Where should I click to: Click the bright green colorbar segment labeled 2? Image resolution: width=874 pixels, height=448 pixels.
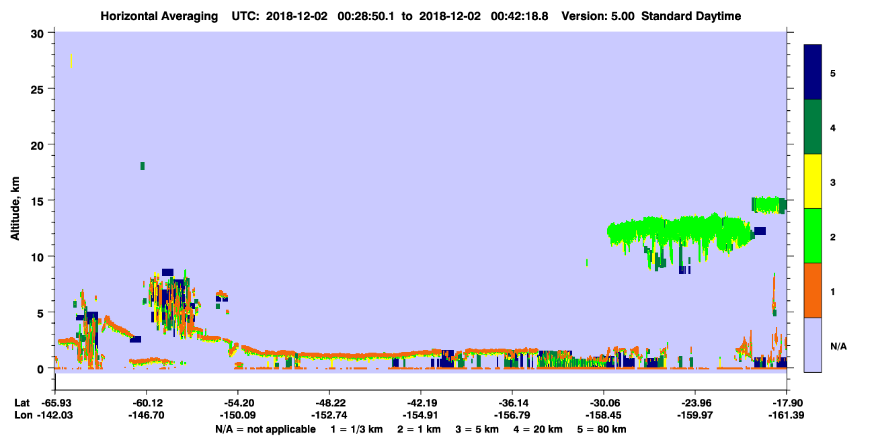[x=813, y=236]
